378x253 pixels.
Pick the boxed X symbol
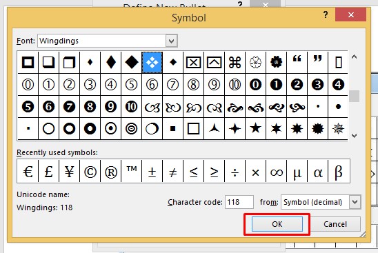194,63
